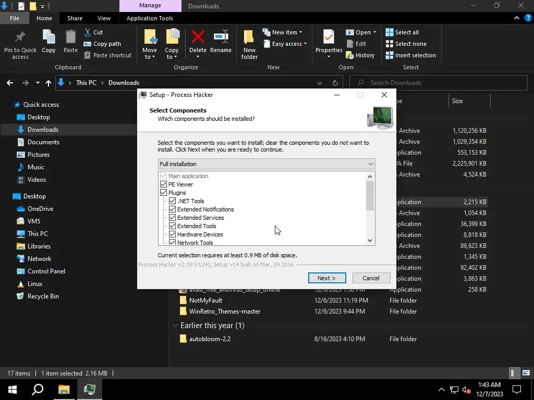Click the red Delete icon
Image resolution: width=534 pixels, height=400 pixels.
tap(198, 37)
